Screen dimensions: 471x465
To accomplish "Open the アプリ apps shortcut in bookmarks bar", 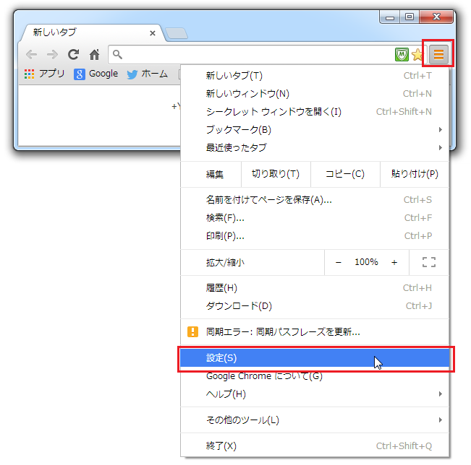I will point(44,74).
